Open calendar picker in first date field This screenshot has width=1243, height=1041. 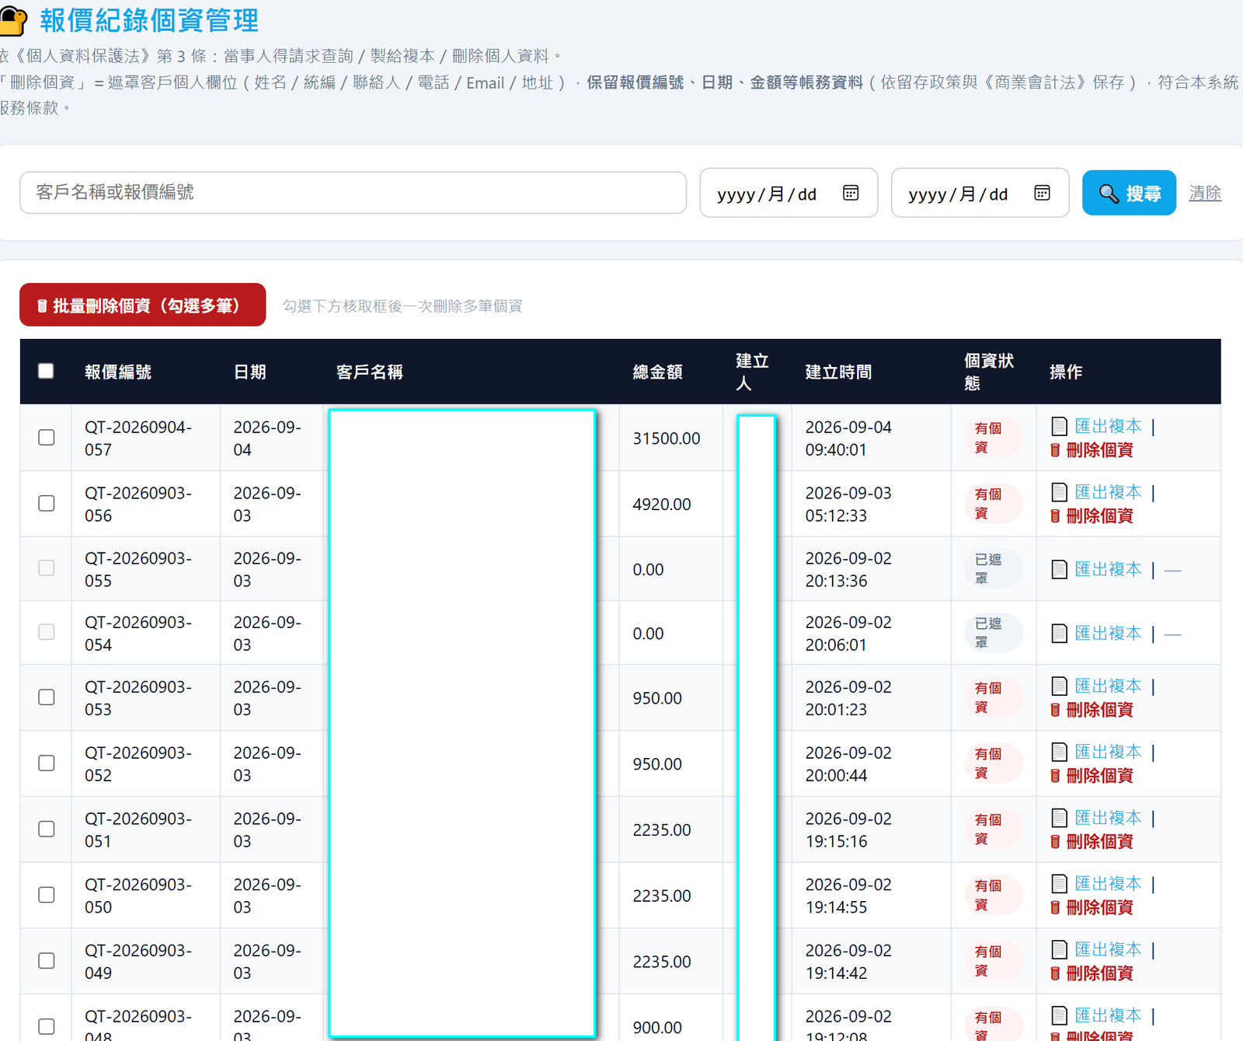tap(851, 193)
